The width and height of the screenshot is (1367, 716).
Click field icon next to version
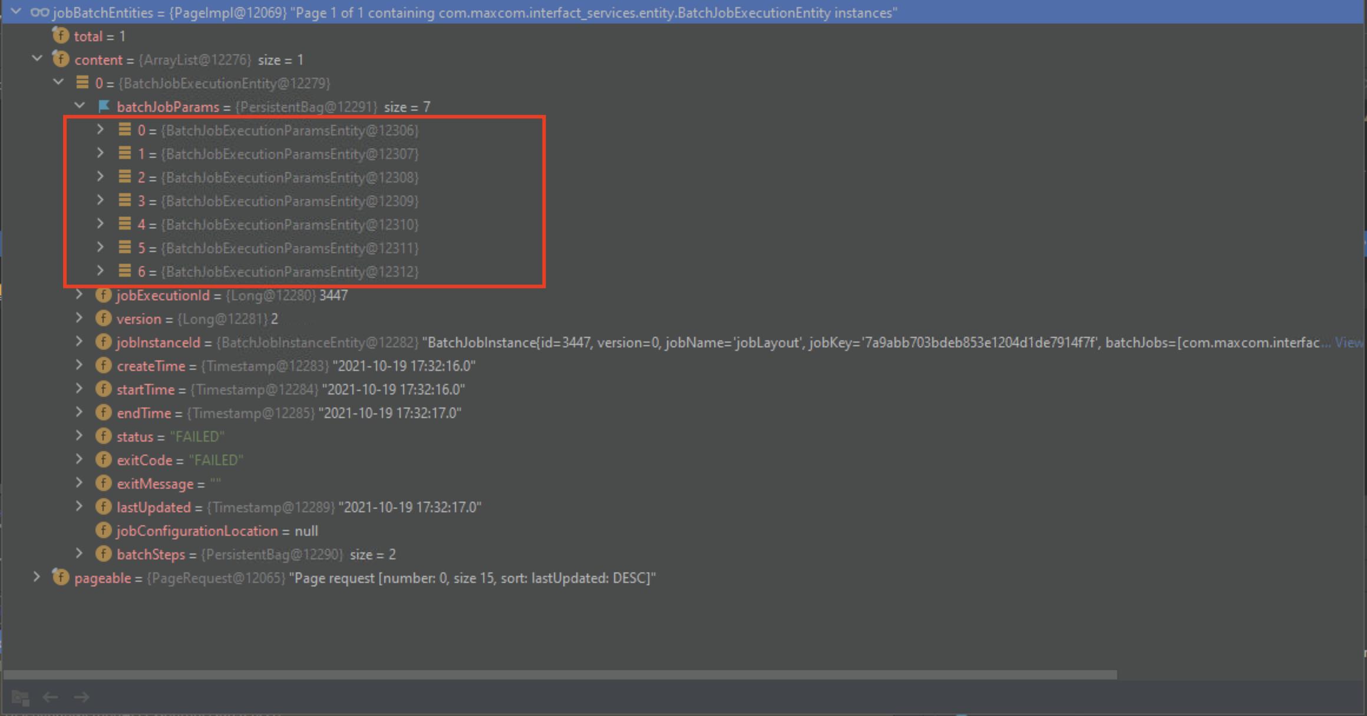click(104, 319)
